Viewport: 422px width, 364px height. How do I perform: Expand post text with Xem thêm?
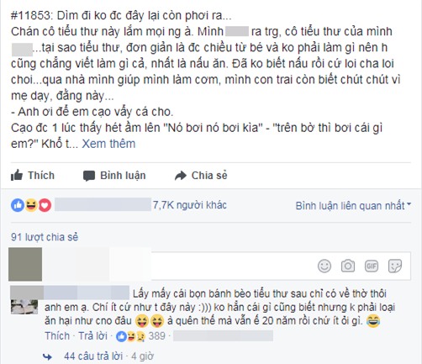(108, 144)
